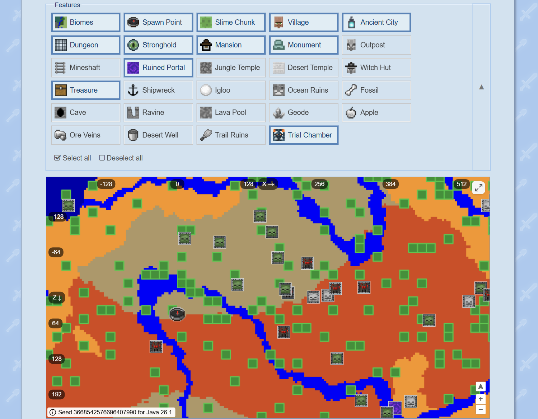Enable the Mineshaft feature
The image size is (538, 419).
point(85,67)
